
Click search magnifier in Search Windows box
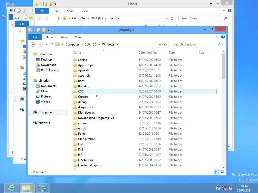(x=219, y=44)
